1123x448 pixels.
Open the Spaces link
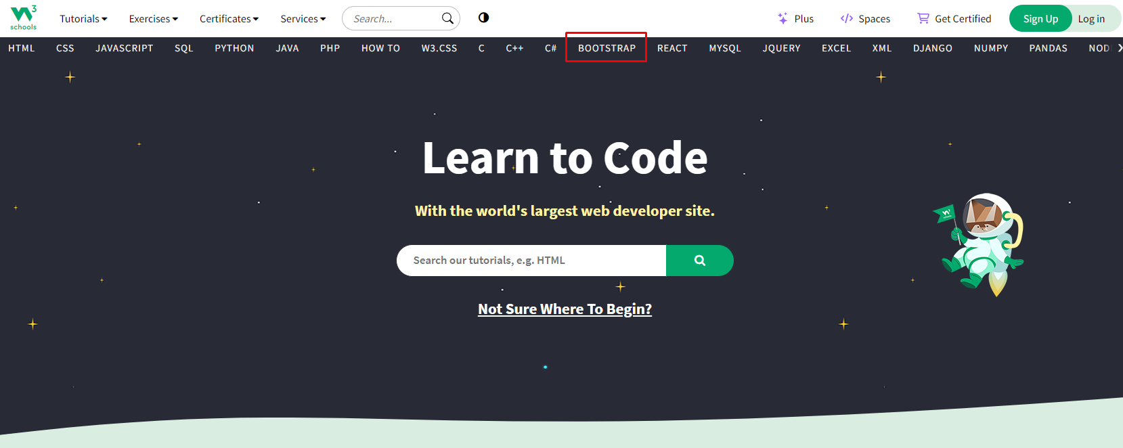pyautogui.click(x=866, y=18)
